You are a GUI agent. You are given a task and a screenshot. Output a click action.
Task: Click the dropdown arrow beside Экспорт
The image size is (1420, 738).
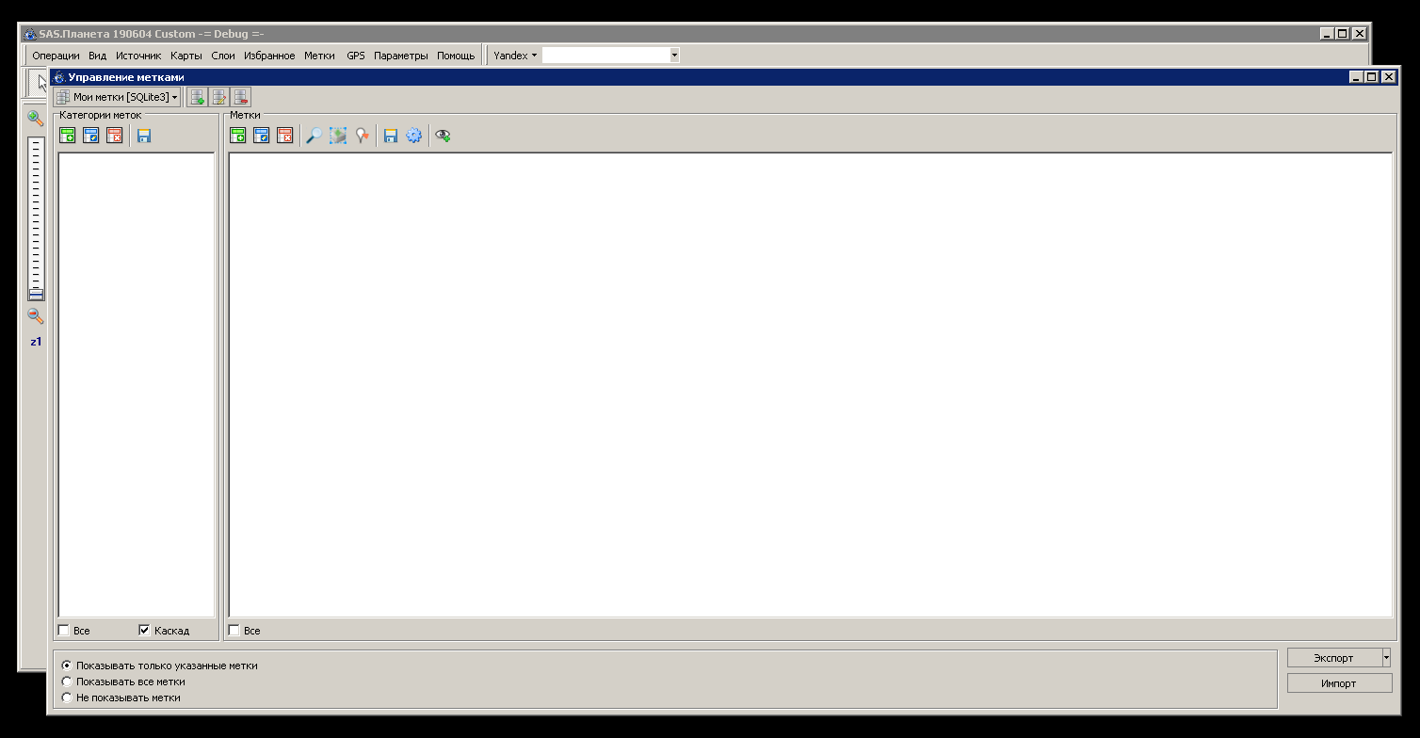click(x=1385, y=658)
